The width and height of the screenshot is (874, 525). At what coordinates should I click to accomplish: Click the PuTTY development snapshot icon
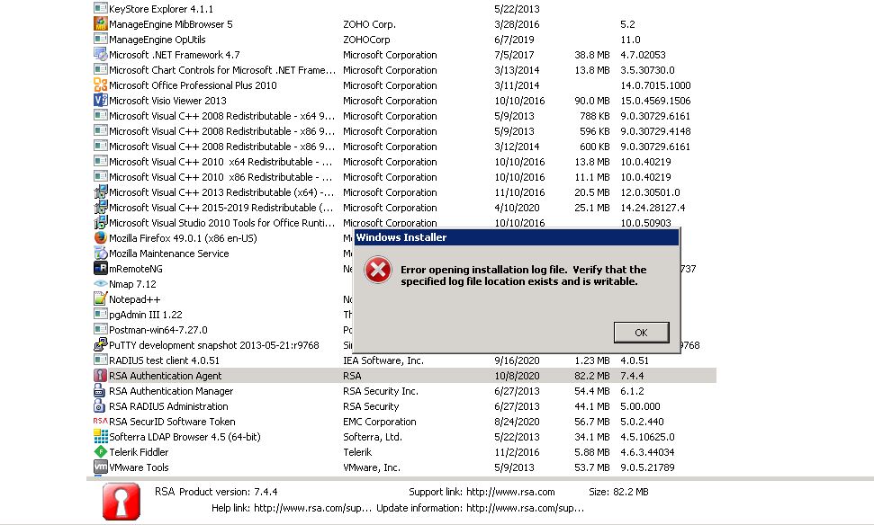pyautogui.click(x=101, y=345)
